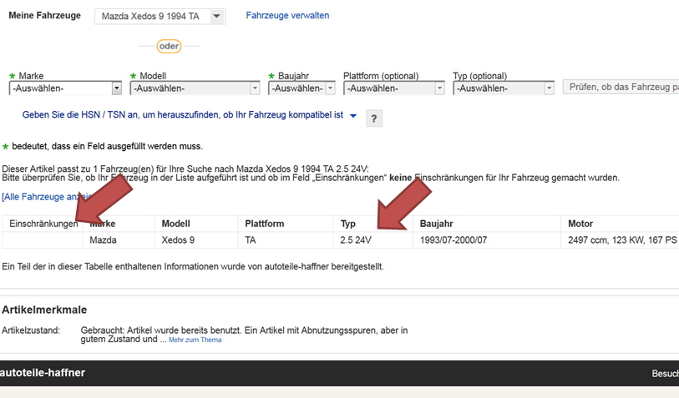This screenshot has height=398, width=679.
Task: Open the Marke selection dropdown
Action: click(65, 88)
